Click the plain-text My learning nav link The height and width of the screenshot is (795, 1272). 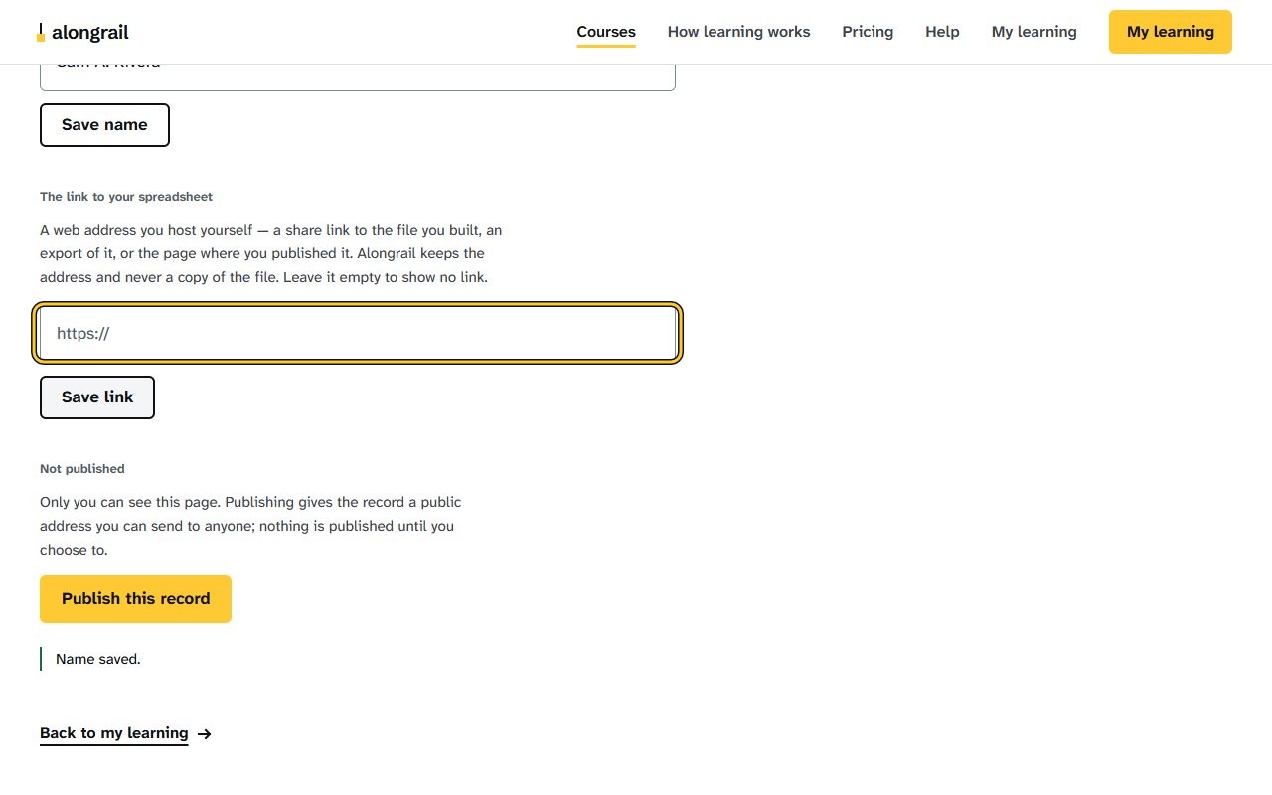[x=1033, y=32]
